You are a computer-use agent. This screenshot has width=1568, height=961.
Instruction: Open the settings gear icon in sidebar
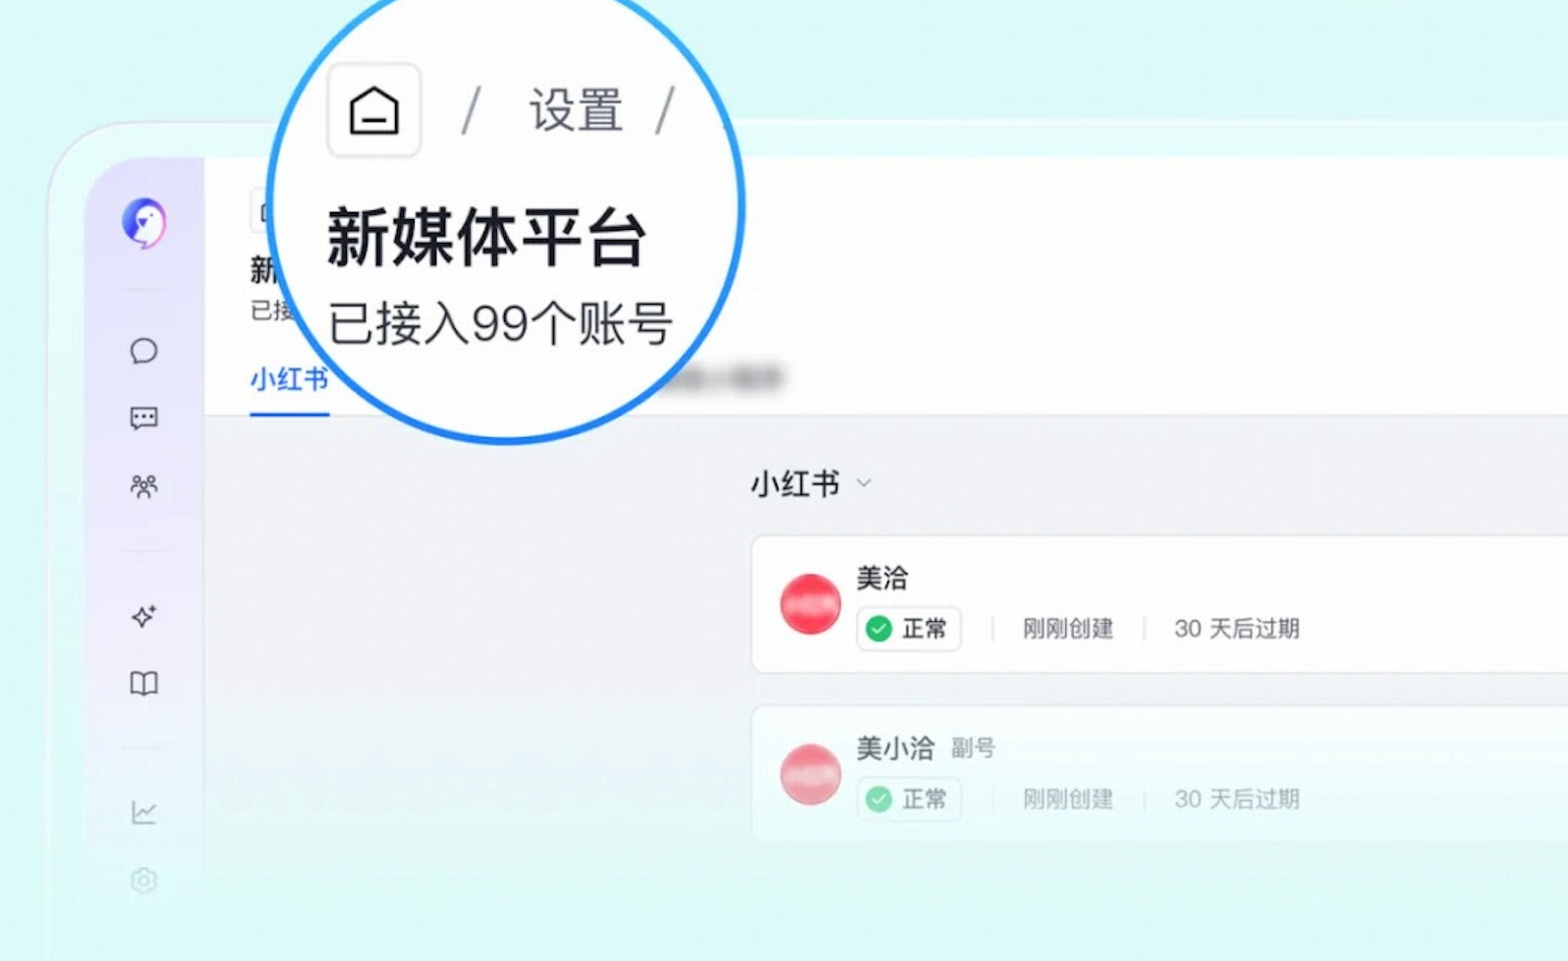tap(143, 880)
